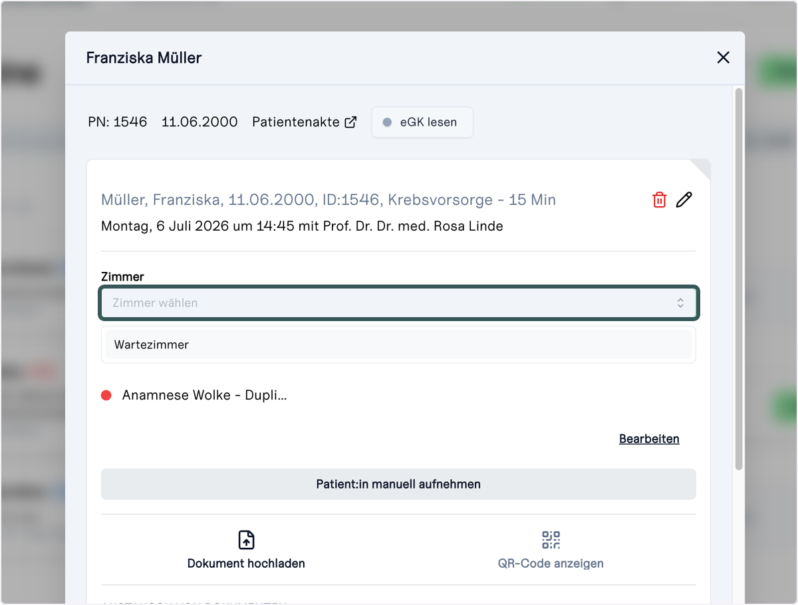Click the red status dot beside Anamnese Wolke
Image resolution: width=798 pixels, height=605 pixels.
pyautogui.click(x=106, y=396)
